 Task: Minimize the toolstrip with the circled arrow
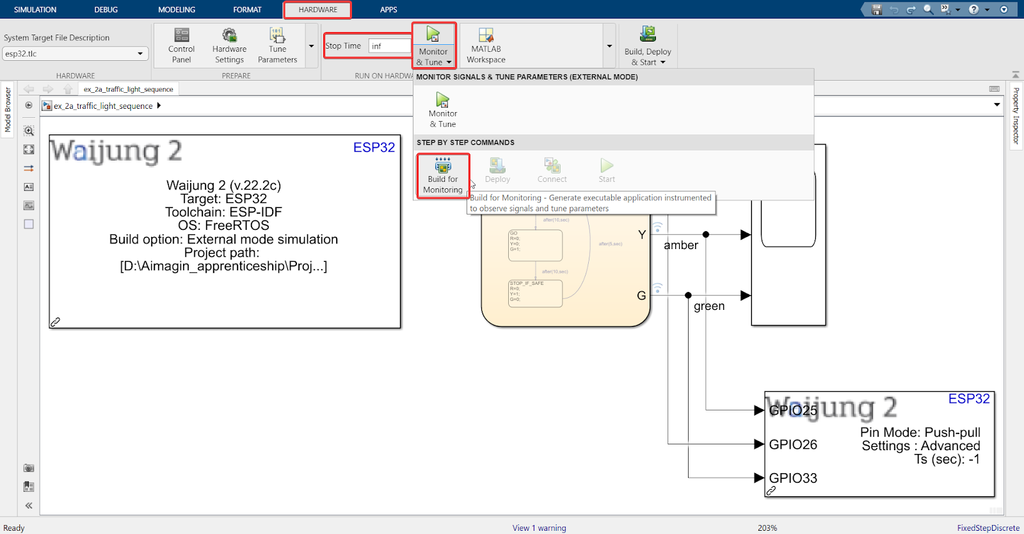coord(1004,10)
